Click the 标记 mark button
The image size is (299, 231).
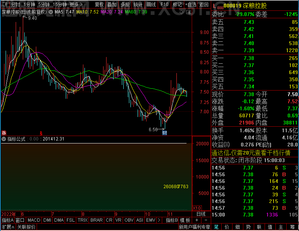tap(177, 4)
